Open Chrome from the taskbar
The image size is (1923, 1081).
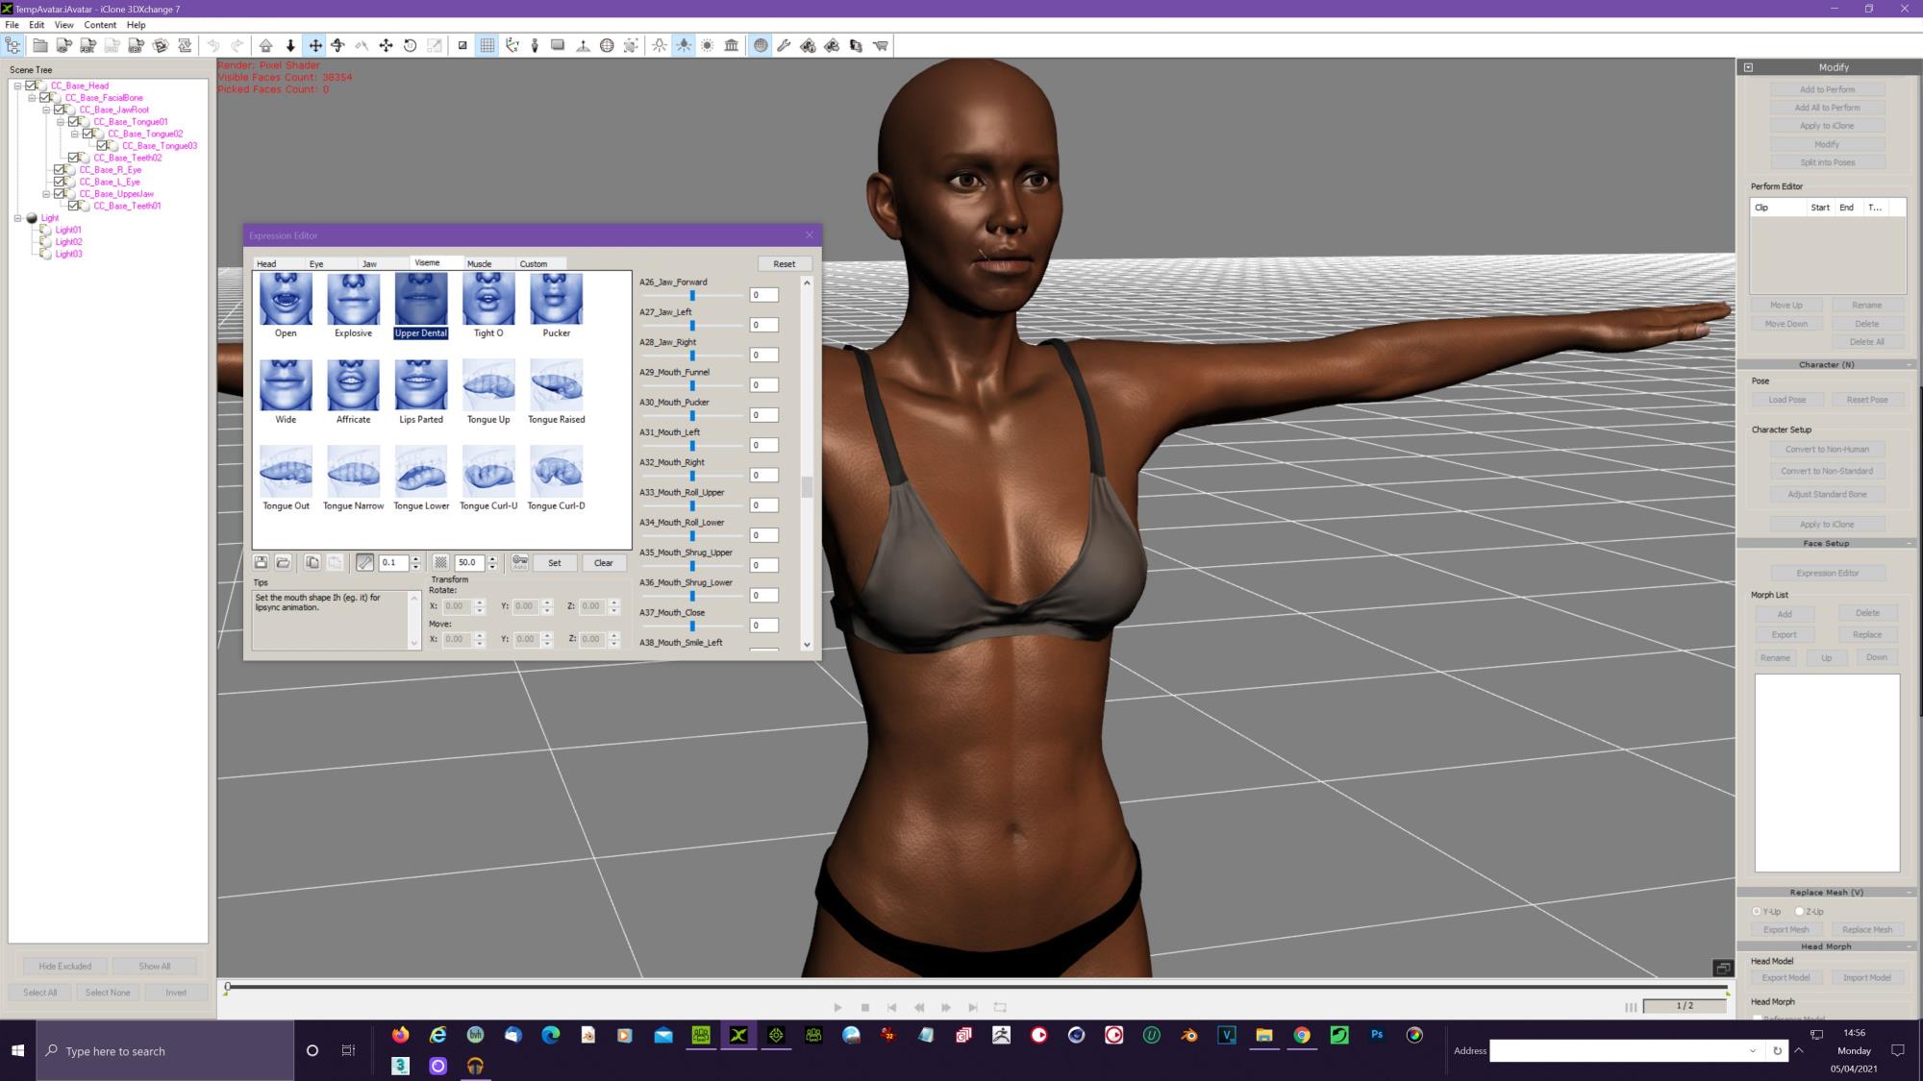coord(1302,1035)
